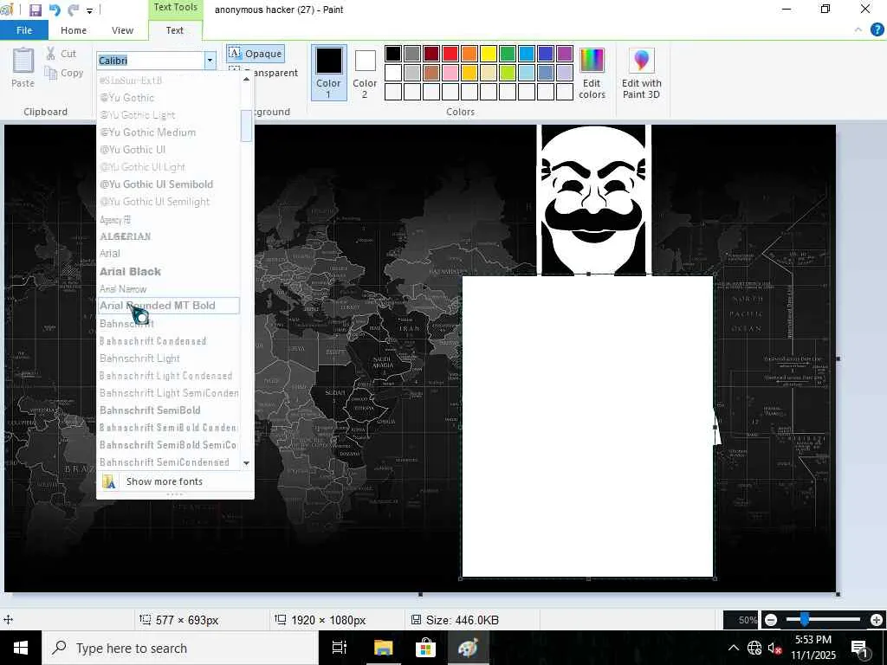Click Show more fonts
This screenshot has width=887, height=665.
175,481
